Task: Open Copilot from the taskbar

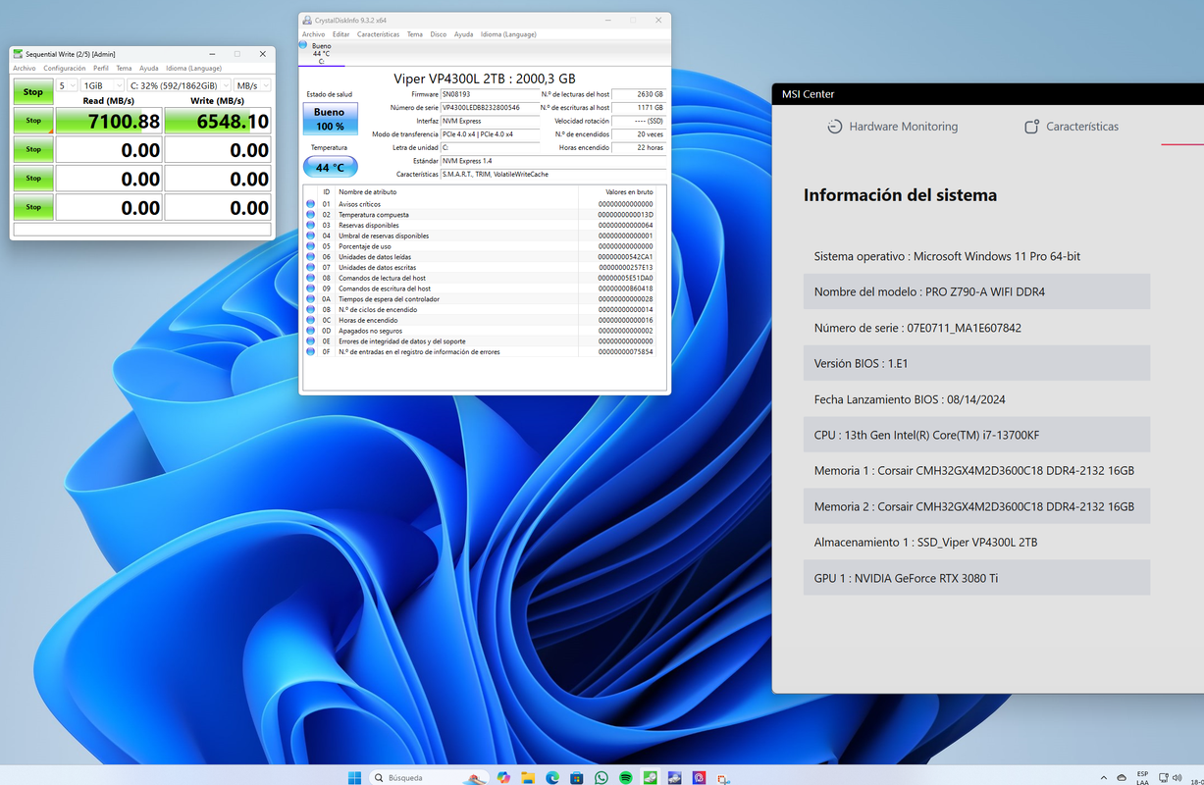Action: tap(503, 777)
